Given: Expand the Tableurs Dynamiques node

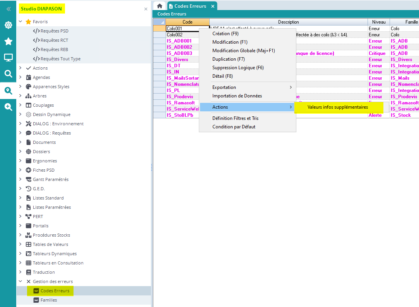Looking at the screenshot, I should tap(21, 254).
